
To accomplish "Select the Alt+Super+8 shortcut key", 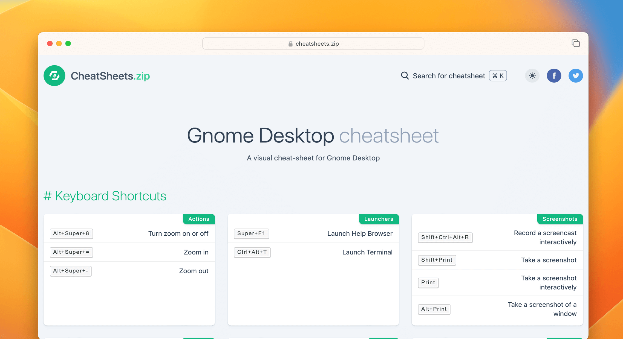I will [71, 234].
